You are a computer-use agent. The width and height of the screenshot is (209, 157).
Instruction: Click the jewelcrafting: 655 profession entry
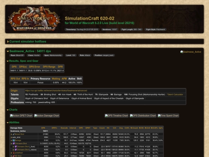tap(46, 102)
